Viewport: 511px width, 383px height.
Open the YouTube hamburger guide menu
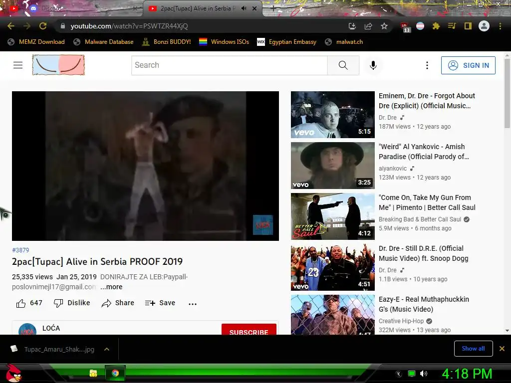coord(18,65)
